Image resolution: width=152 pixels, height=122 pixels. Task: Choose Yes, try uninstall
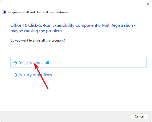coord(79,62)
